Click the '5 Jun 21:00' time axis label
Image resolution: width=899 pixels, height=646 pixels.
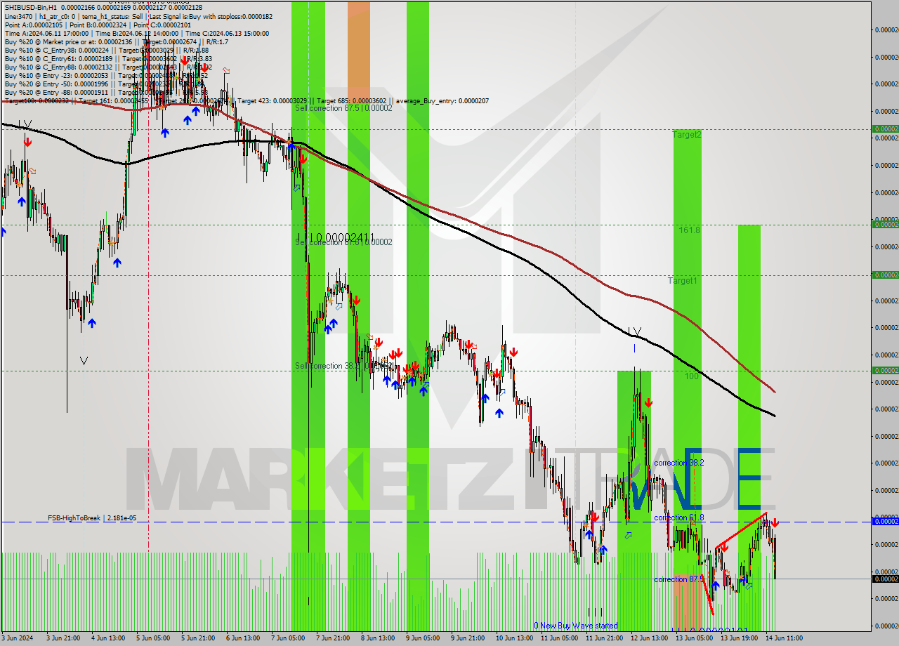click(198, 638)
